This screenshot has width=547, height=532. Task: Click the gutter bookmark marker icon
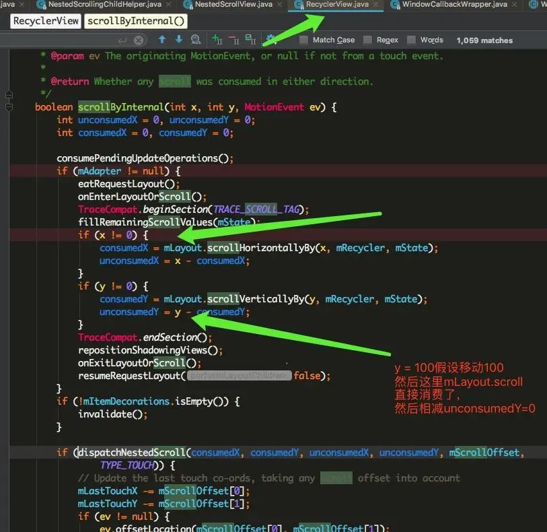point(9,99)
